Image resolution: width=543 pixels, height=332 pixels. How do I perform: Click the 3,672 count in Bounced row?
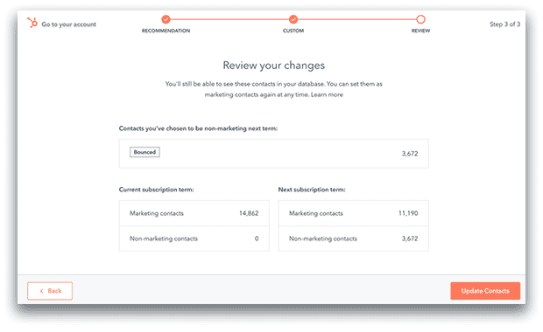410,154
